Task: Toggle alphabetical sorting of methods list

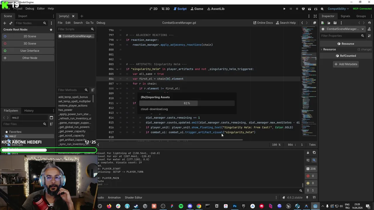Action: (93, 90)
